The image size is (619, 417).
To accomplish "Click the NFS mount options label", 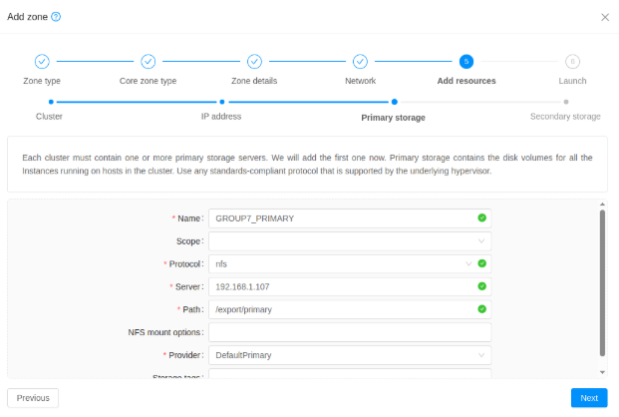I will [x=163, y=332].
